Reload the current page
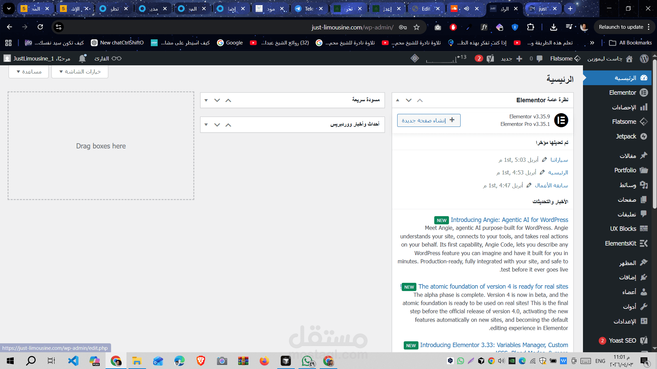 point(40,27)
